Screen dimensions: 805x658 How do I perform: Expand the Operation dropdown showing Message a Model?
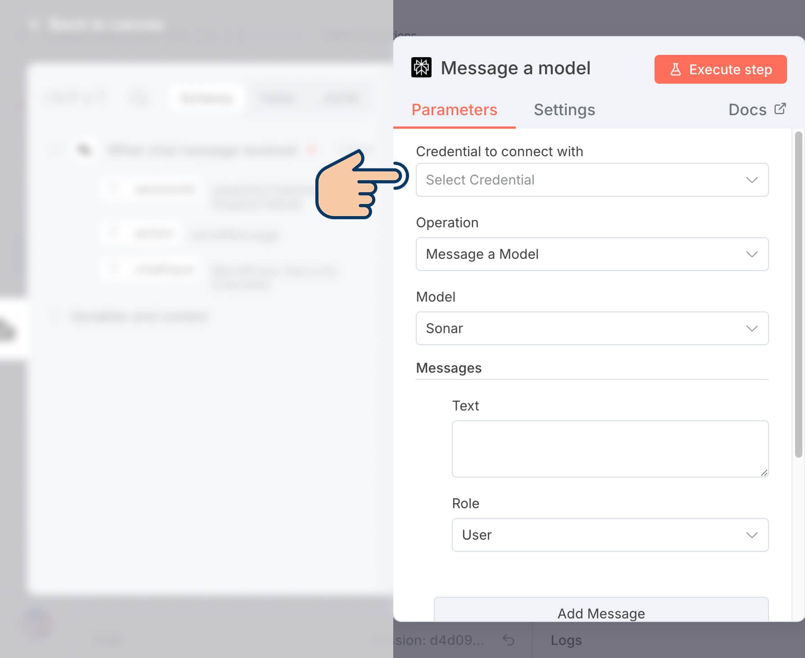(x=591, y=254)
